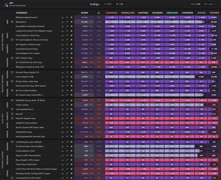Open leaderboard icon for Air Voltaic Easy Invincible 4
Screen dimensions: 221x180
click(62, 95)
